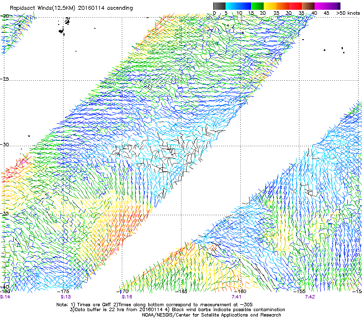Click the note line starting 'Note: 1) Times are GMT'
362x318 pixels.
tap(155, 305)
